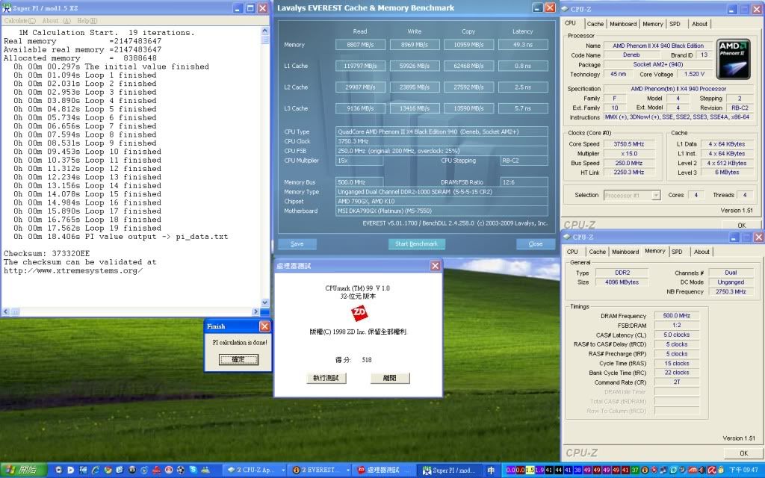This screenshot has height=478, width=765.
Task: Switch to the SPD tab in lower CPU-Z
Action: tap(677, 252)
